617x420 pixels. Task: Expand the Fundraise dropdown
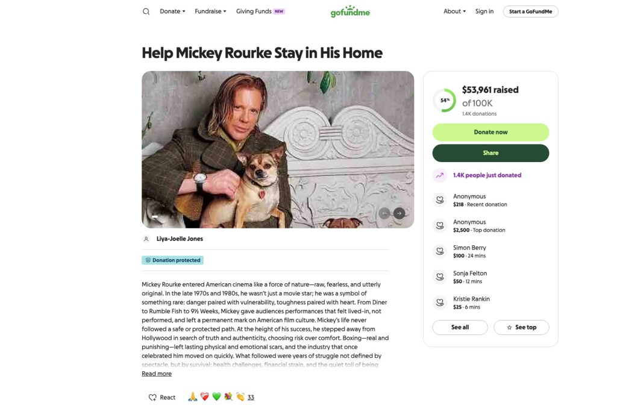pos(210,11)
